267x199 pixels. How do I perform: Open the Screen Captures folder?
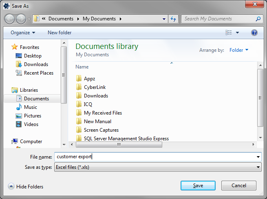click(101, 130)
